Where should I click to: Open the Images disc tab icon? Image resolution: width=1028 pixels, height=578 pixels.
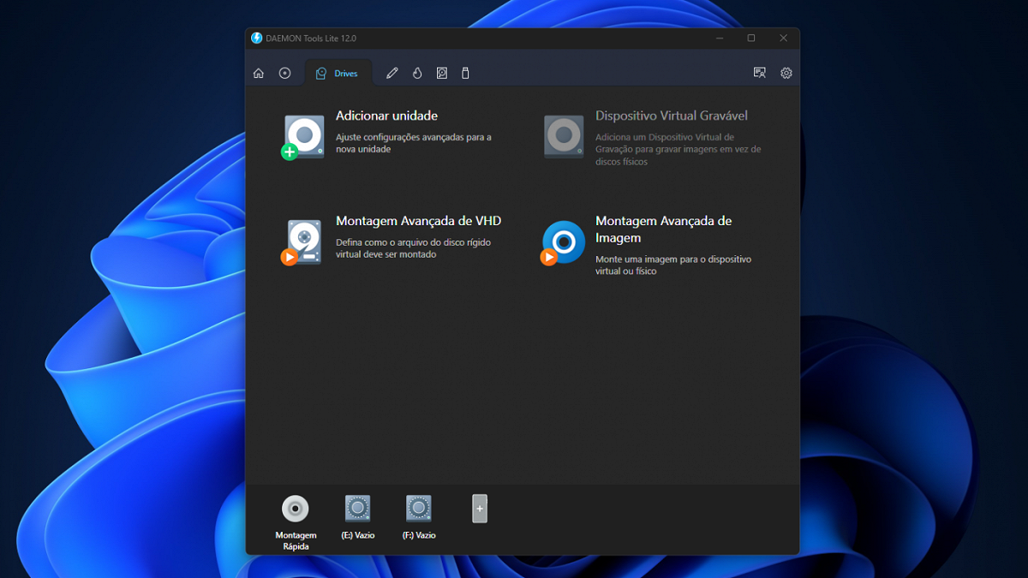[x=285, y=74]
